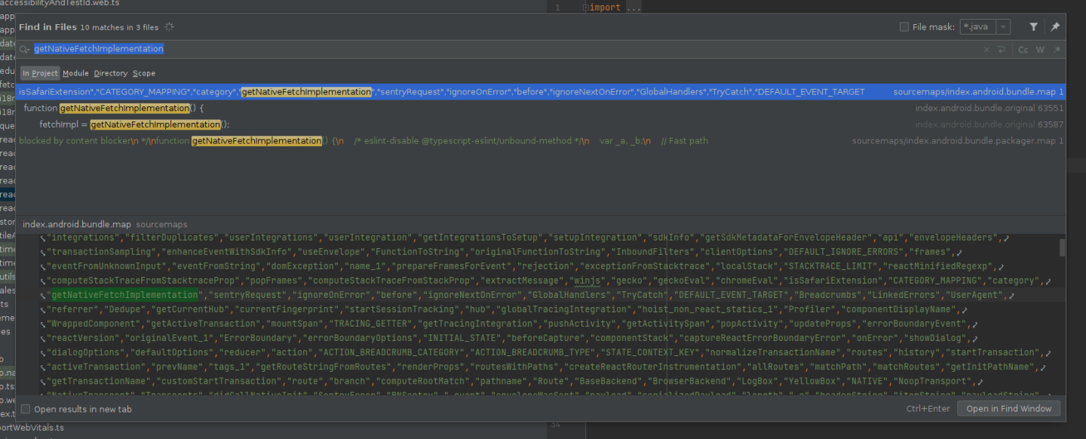Click the Open in Find Window button
This screenshot has height=439, width=1086.
(x=1009, y=409)
